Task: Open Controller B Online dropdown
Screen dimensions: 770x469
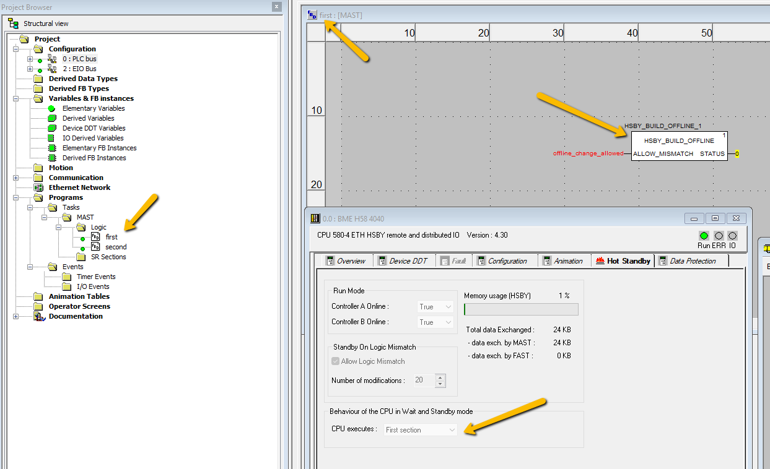Action: [x=436, y=322]
